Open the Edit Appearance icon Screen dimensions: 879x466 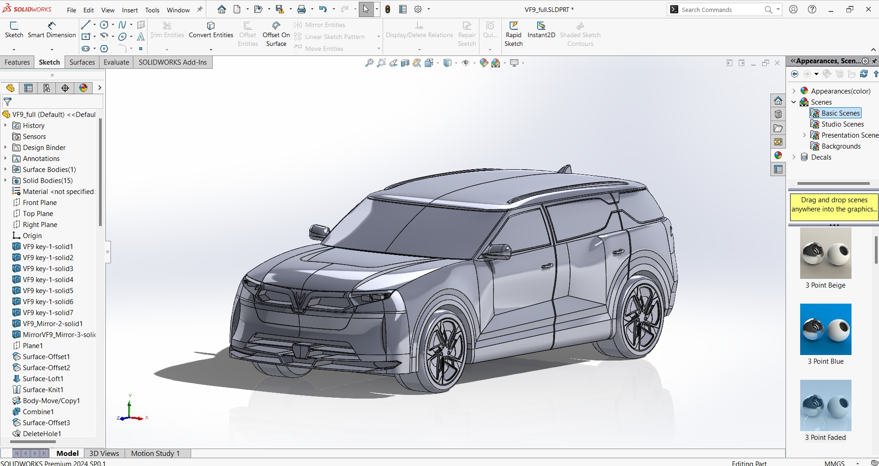click(484, 63)
